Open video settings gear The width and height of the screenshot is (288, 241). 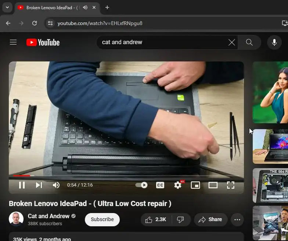click(178, 185)
